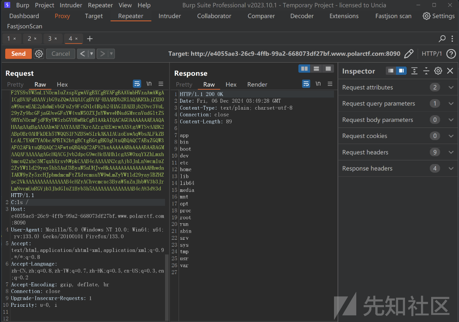Open the HTTP/1 protocol selector

(432, 54)
